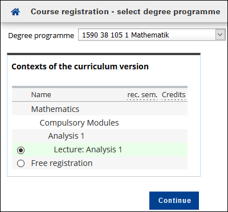
Task: Click the Free registration label
Action: [62, 163]
